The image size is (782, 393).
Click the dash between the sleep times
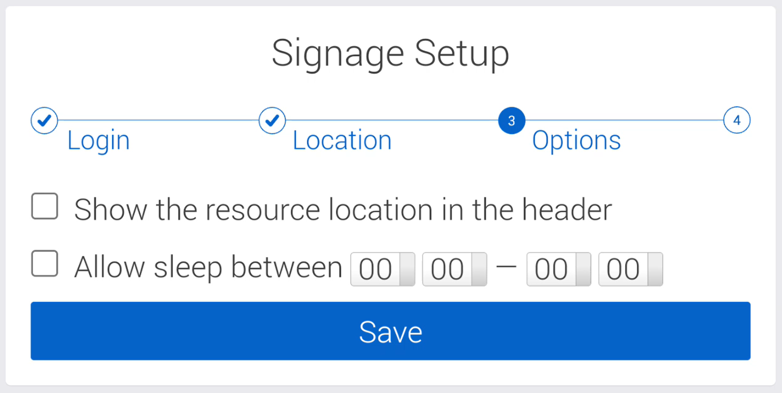point(506,267)
